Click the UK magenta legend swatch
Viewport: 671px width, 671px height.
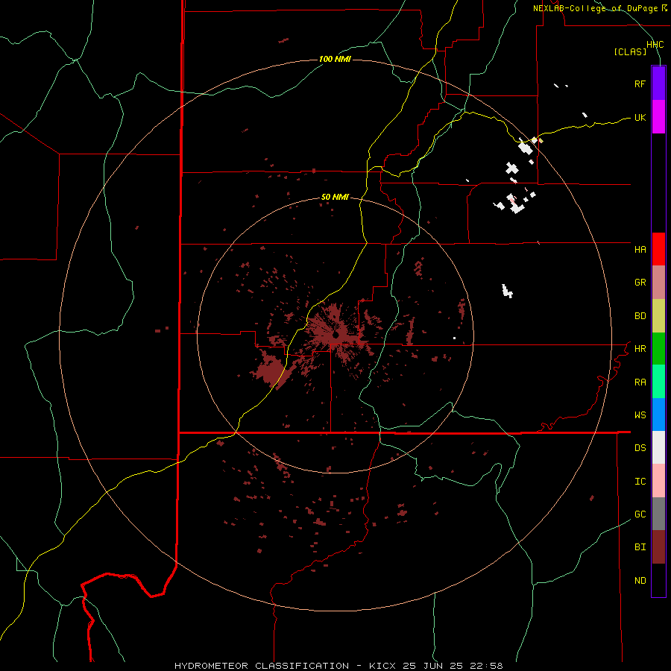click(658, 117)
